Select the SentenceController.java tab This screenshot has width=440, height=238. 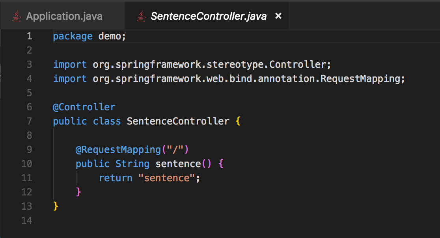pos(209,16)
